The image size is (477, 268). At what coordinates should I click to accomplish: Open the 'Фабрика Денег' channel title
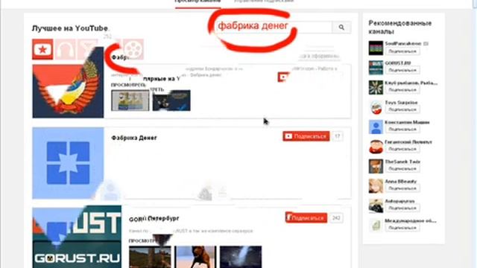[x=134, y=138]
